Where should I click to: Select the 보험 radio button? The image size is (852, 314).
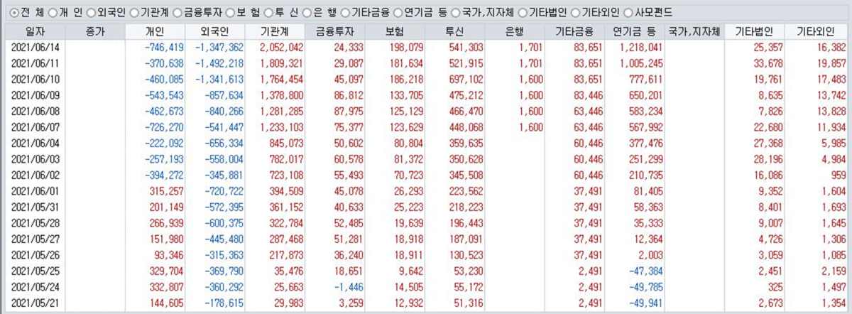tap(231, 12)
